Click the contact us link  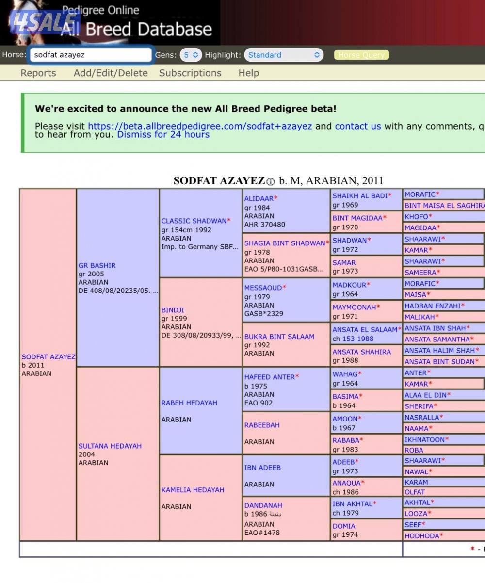(358, 126)
